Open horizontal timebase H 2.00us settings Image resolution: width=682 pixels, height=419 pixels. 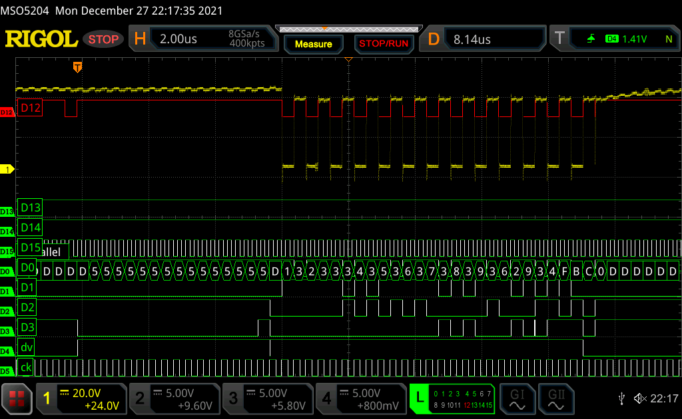click(x=204, y=39)
